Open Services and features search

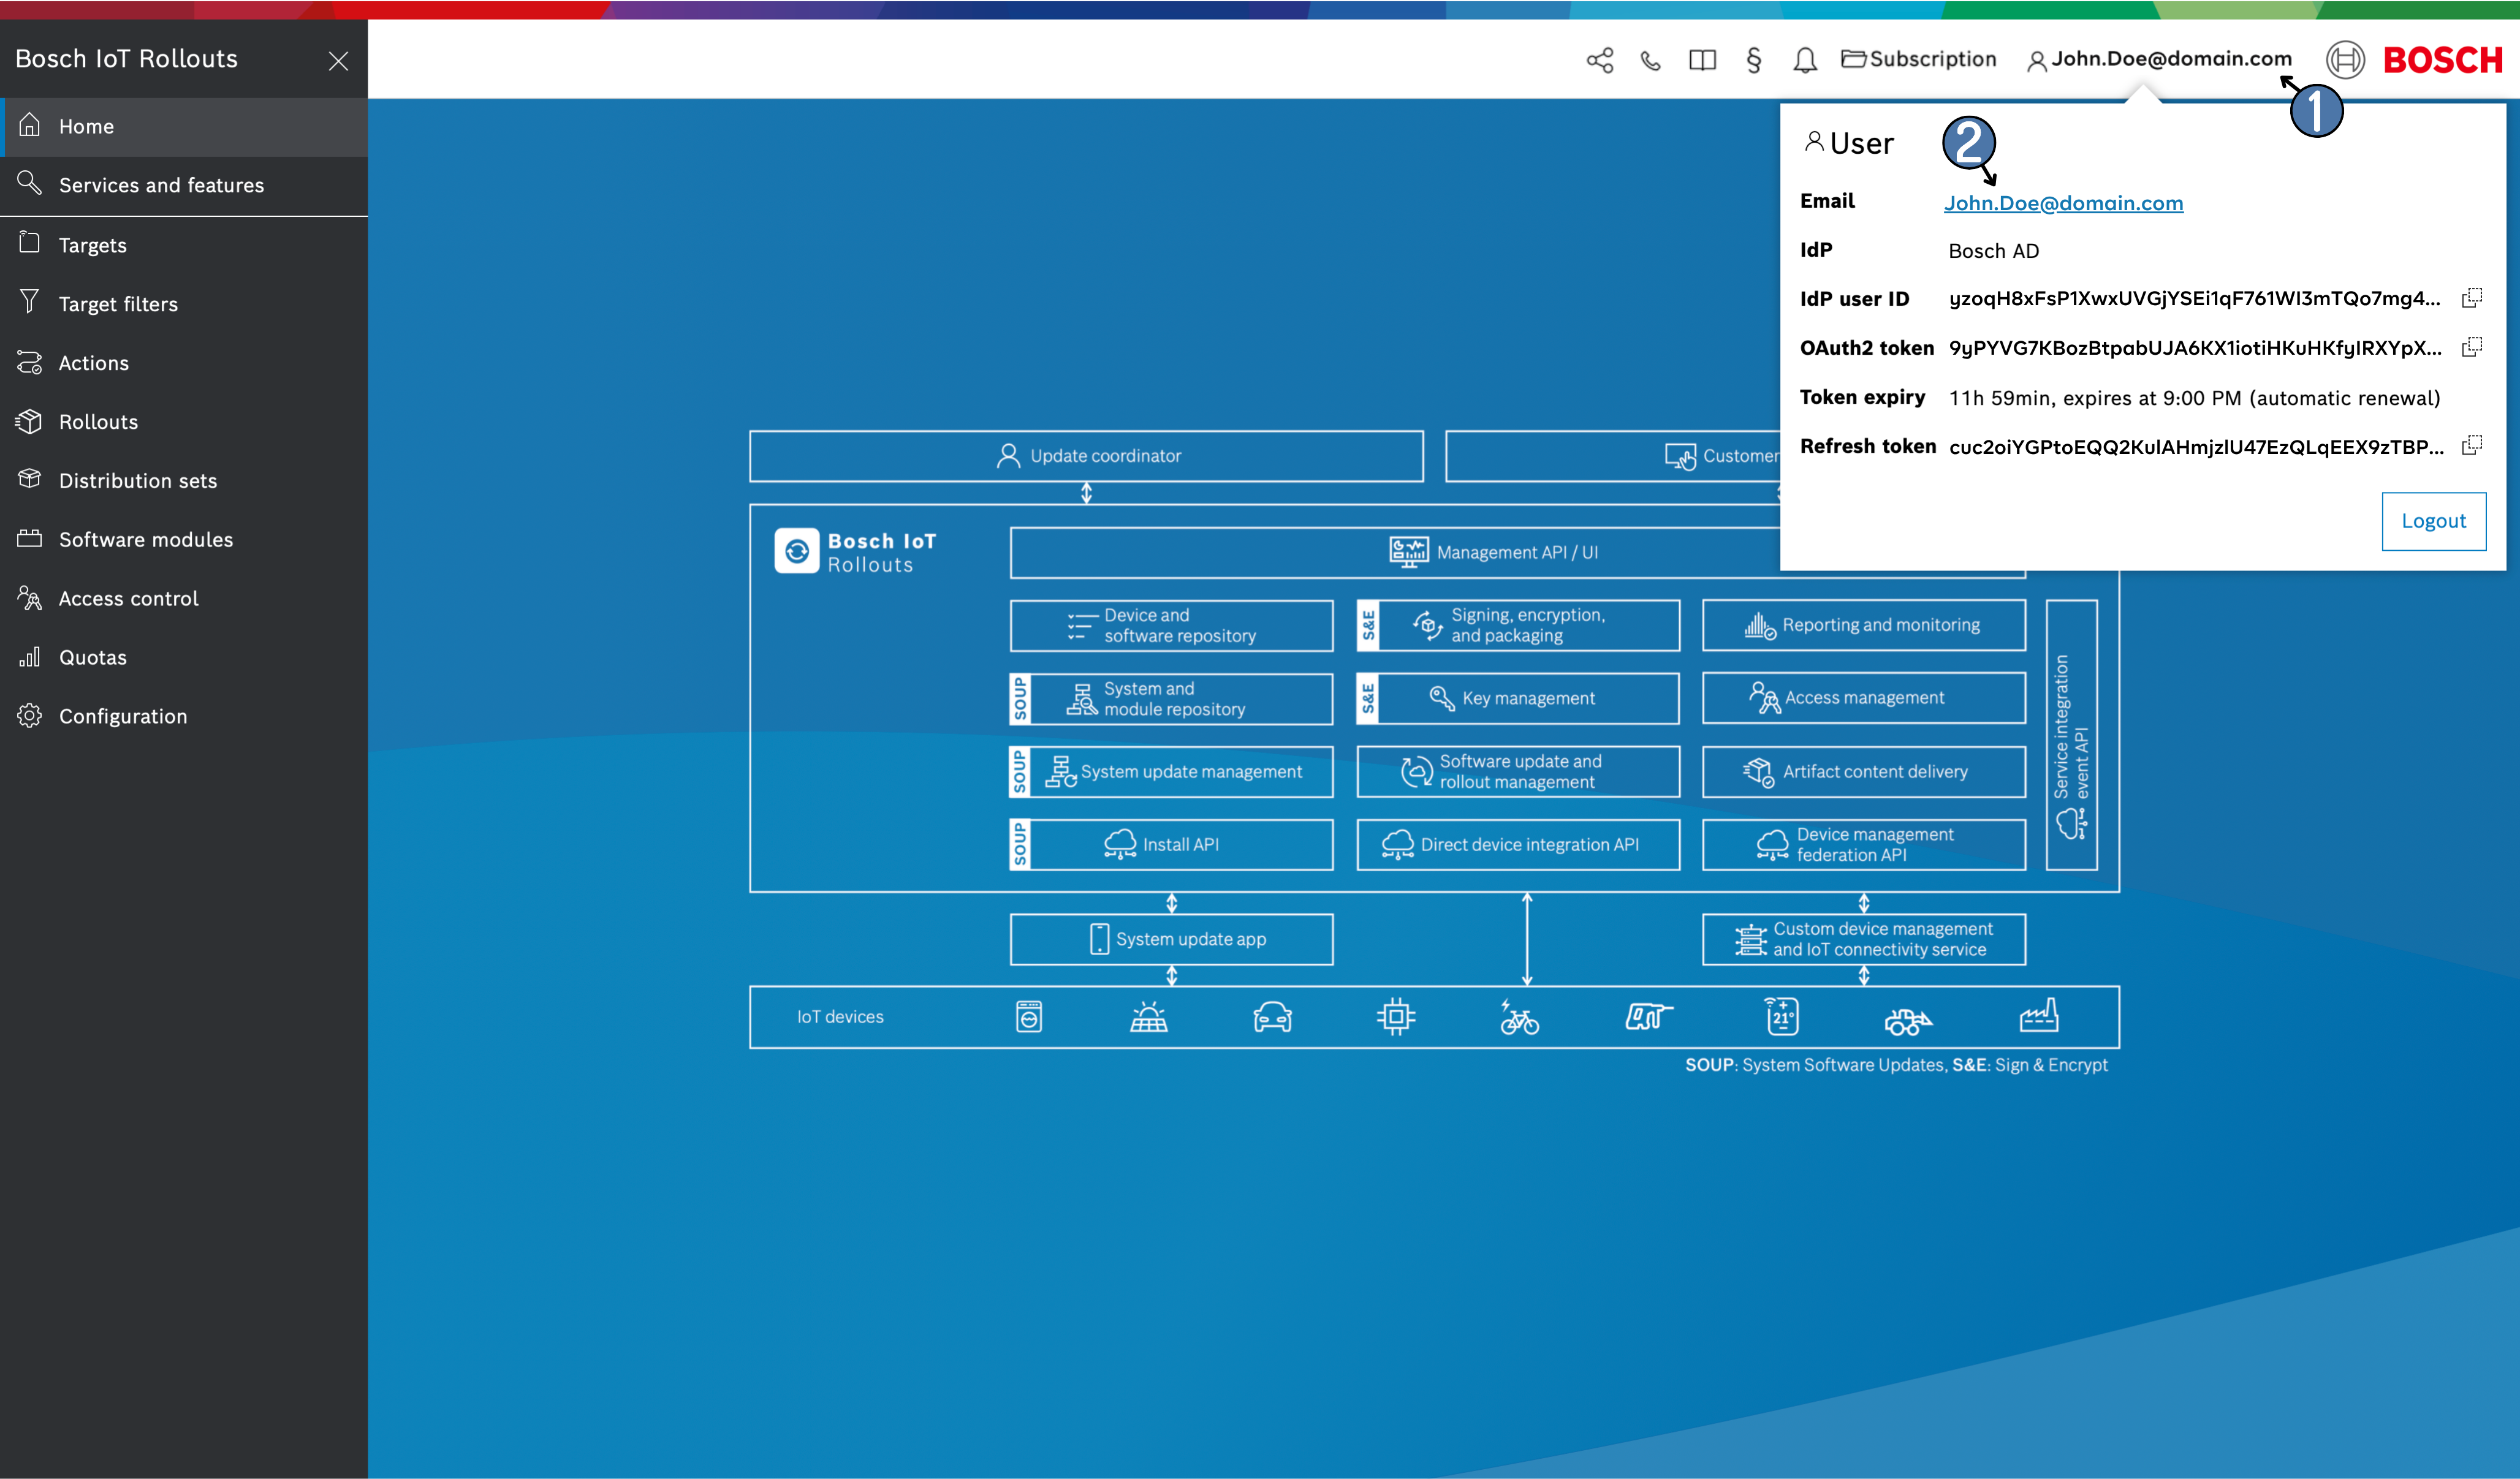coord(160,185)
